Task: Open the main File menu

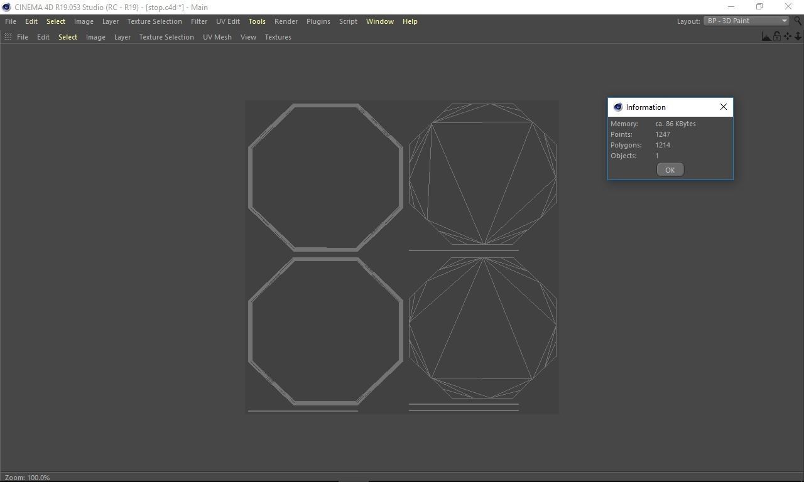Action: click(x=11, y=21)
